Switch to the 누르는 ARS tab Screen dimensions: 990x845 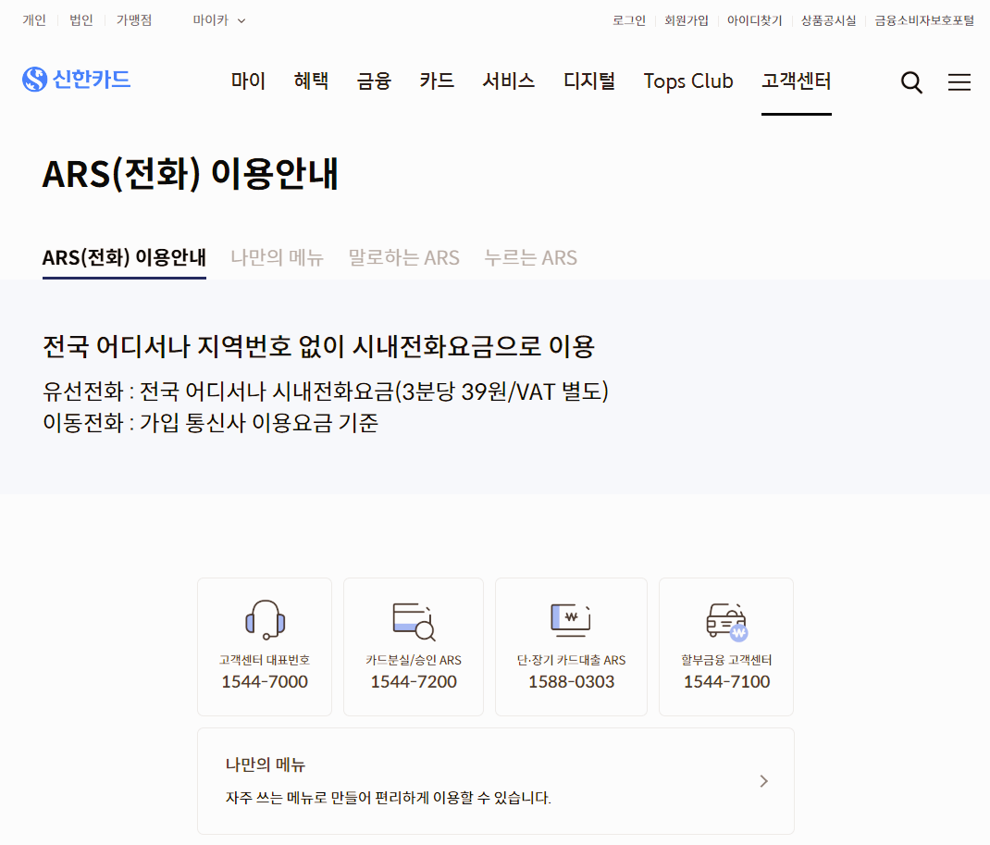point(530,257)
